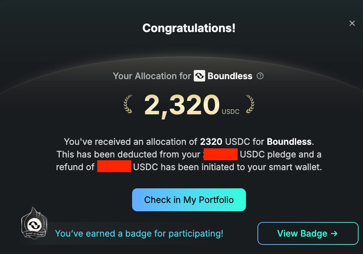363x254 pixels.
Task: Click bold 2320 in the allocation sentence
Action: [x=211, y=142]
